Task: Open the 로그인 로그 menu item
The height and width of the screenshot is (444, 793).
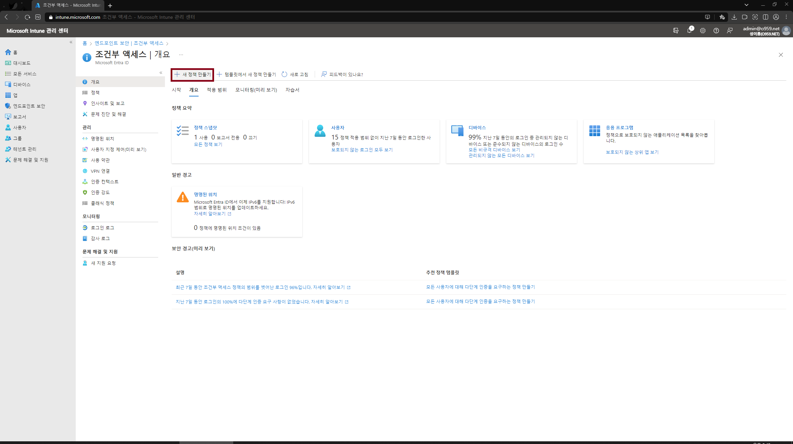Action: coord(102,228)
